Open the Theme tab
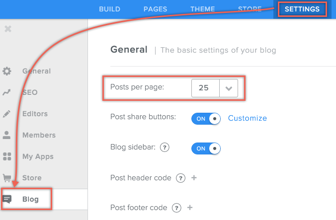The height and width of the screenshot is (220, 336). point(203,9)
